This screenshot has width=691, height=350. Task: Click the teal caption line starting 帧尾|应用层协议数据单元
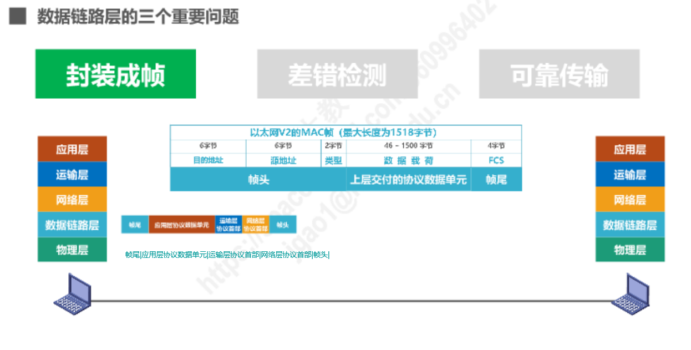click(227, 255)
